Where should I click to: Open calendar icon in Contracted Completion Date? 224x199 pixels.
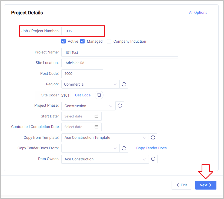point(96,127)
